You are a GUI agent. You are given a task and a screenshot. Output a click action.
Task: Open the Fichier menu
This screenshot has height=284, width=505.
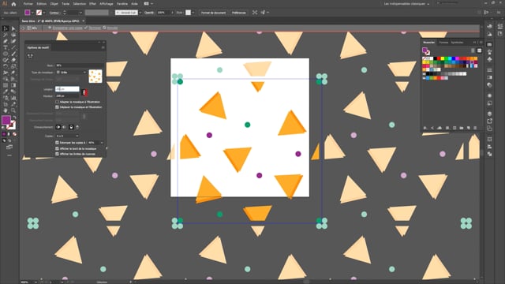(28, 4)
